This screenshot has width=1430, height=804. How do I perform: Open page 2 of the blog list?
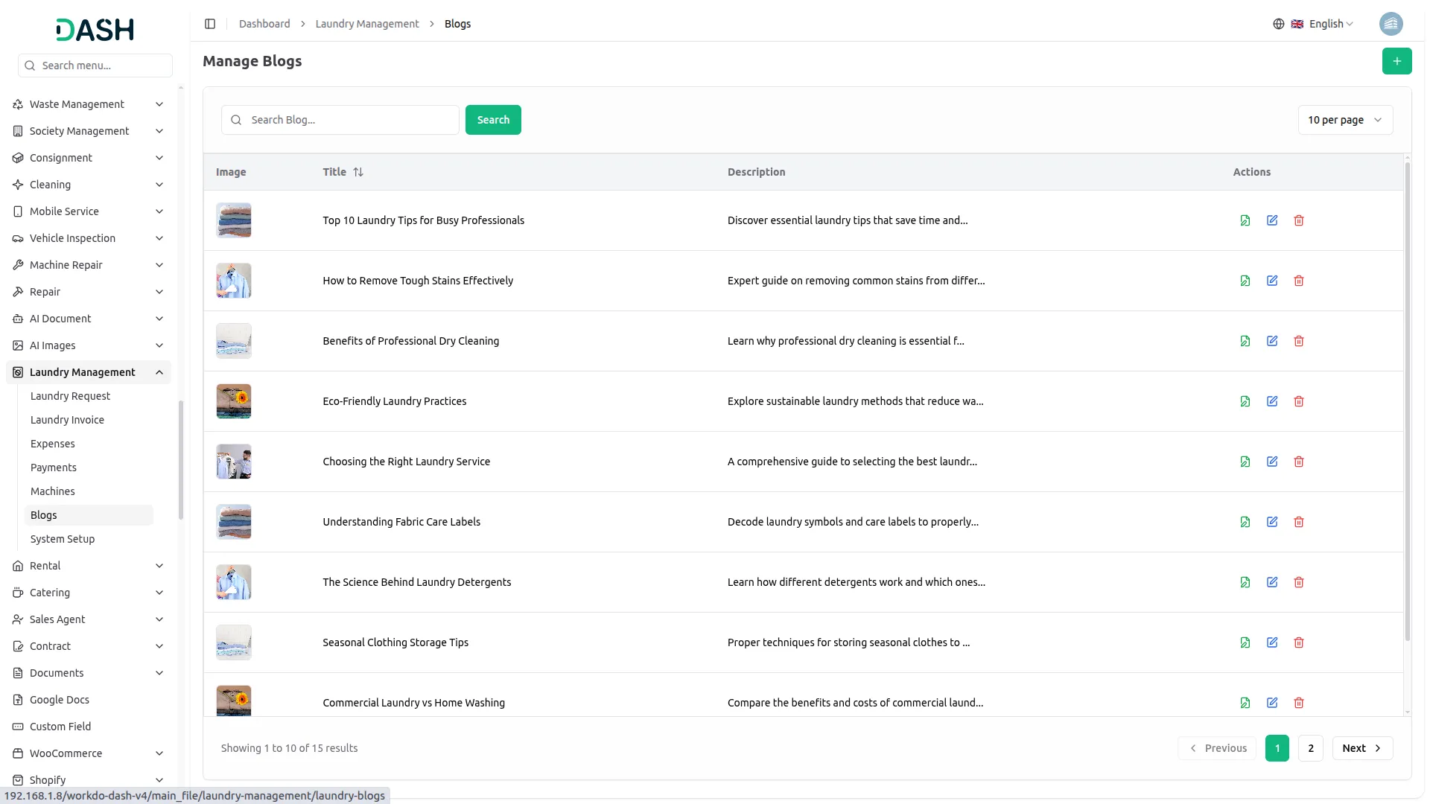1310,747
